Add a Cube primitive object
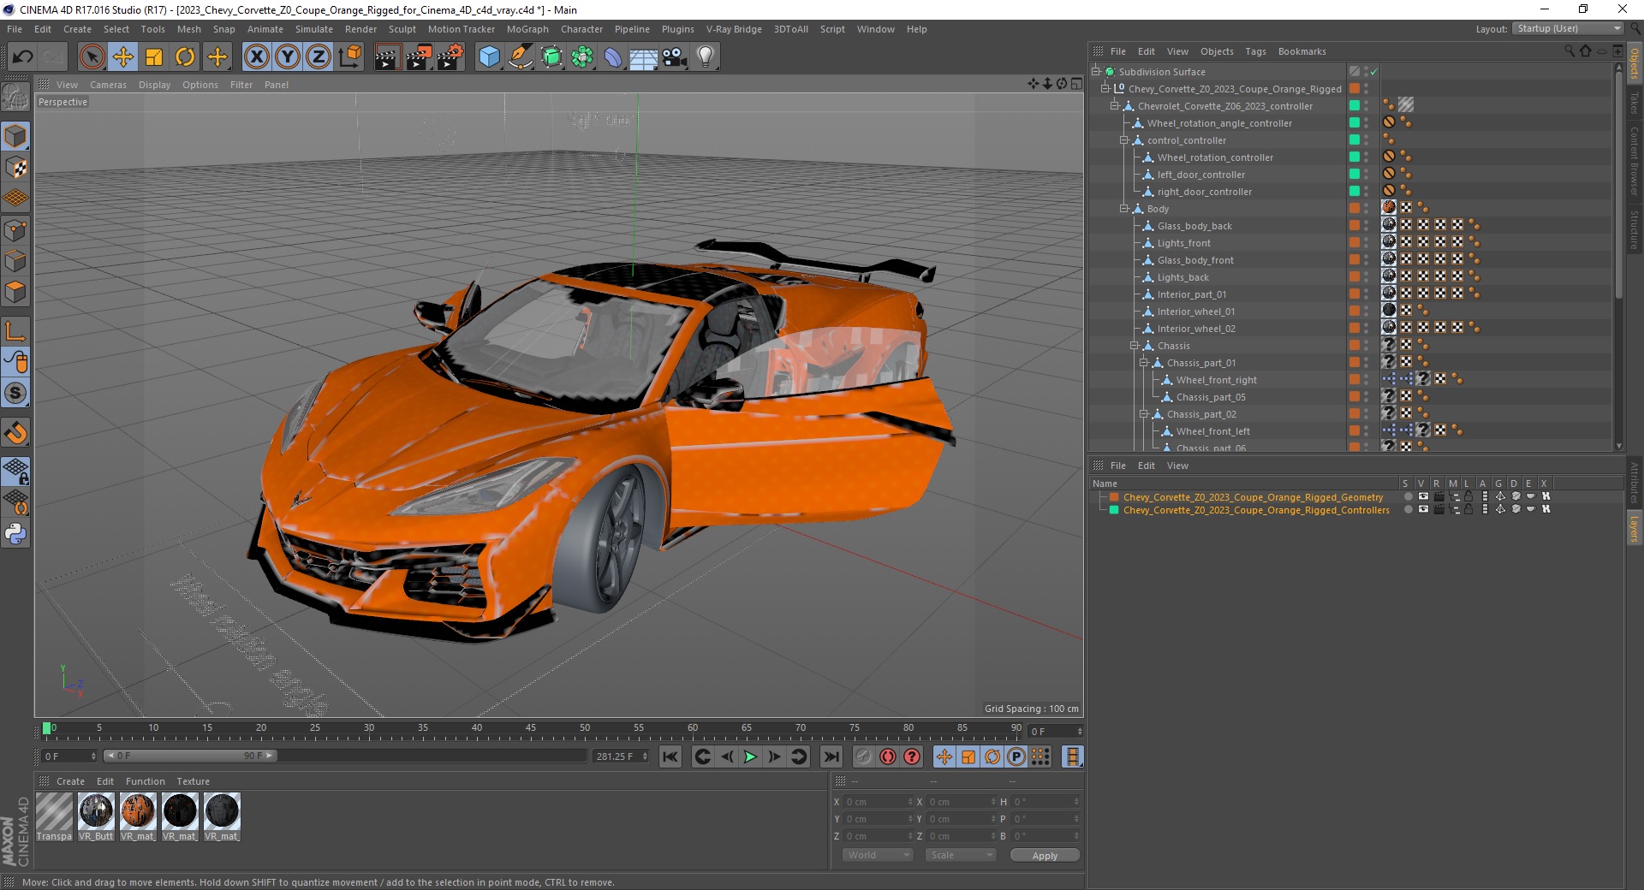Screen dimensions: 1644x890 [489, 57]
